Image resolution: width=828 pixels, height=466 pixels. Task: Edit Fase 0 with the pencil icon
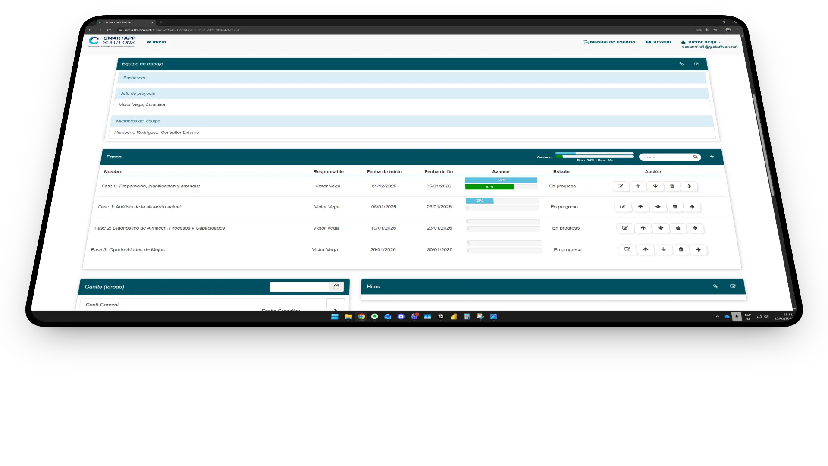point(620,186)
